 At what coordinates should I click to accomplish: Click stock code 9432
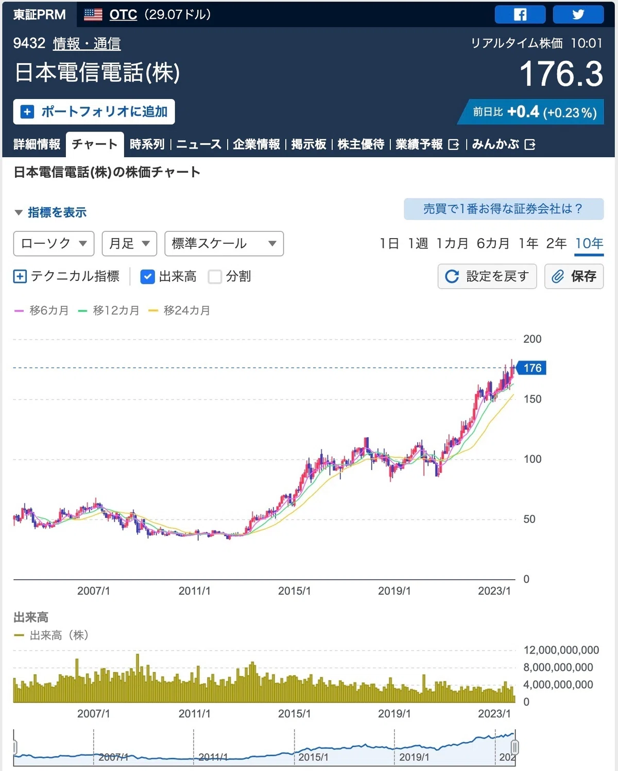(x=29, y=43)
